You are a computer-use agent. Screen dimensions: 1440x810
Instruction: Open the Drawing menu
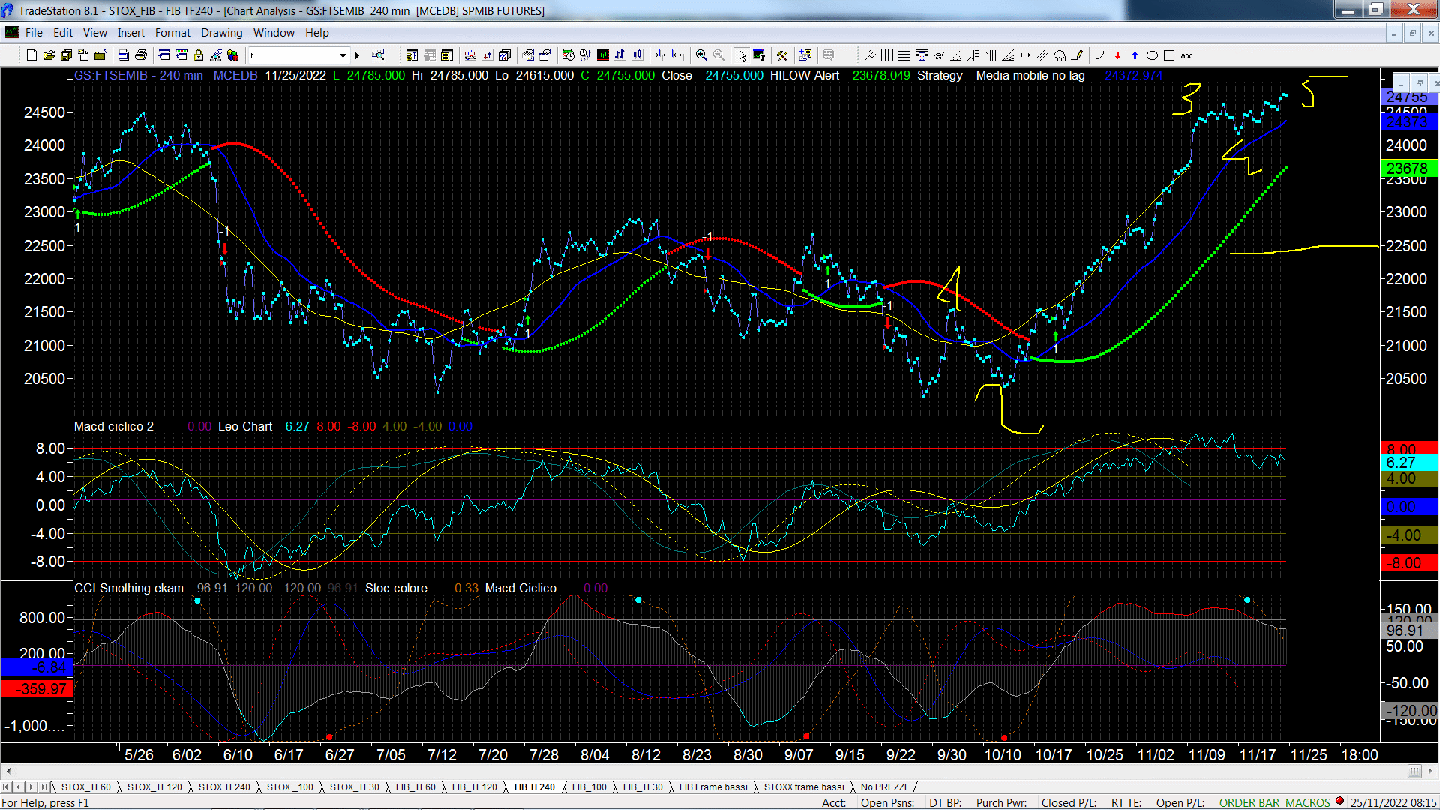pos(221,33)
